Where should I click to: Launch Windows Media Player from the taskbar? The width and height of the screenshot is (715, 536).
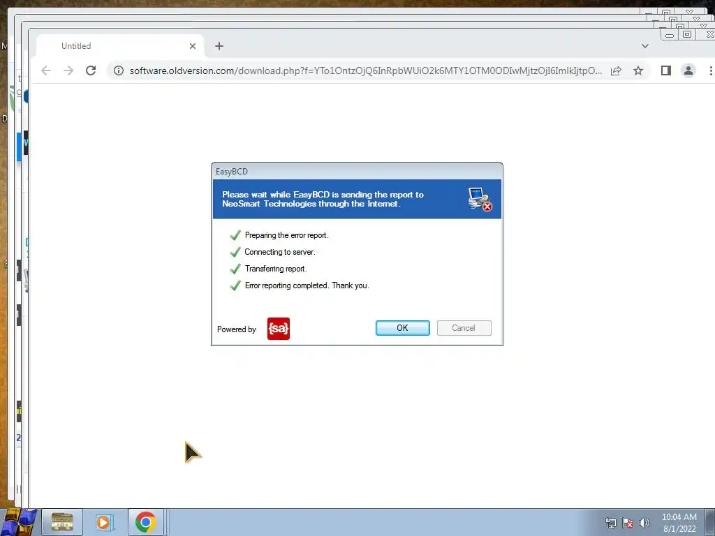105,522
